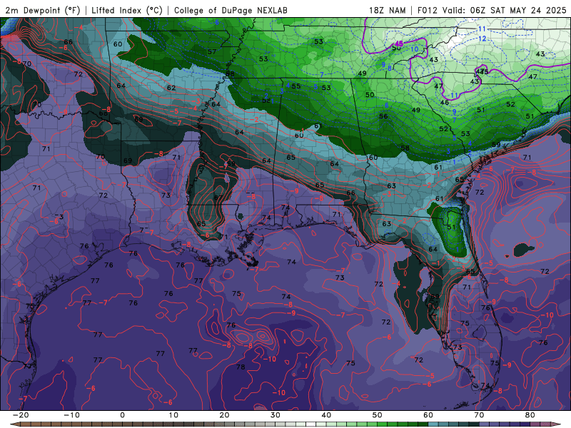Click the '18Z NAM' model run label
This screenshot has height=428, width=571.
[387, 10]
